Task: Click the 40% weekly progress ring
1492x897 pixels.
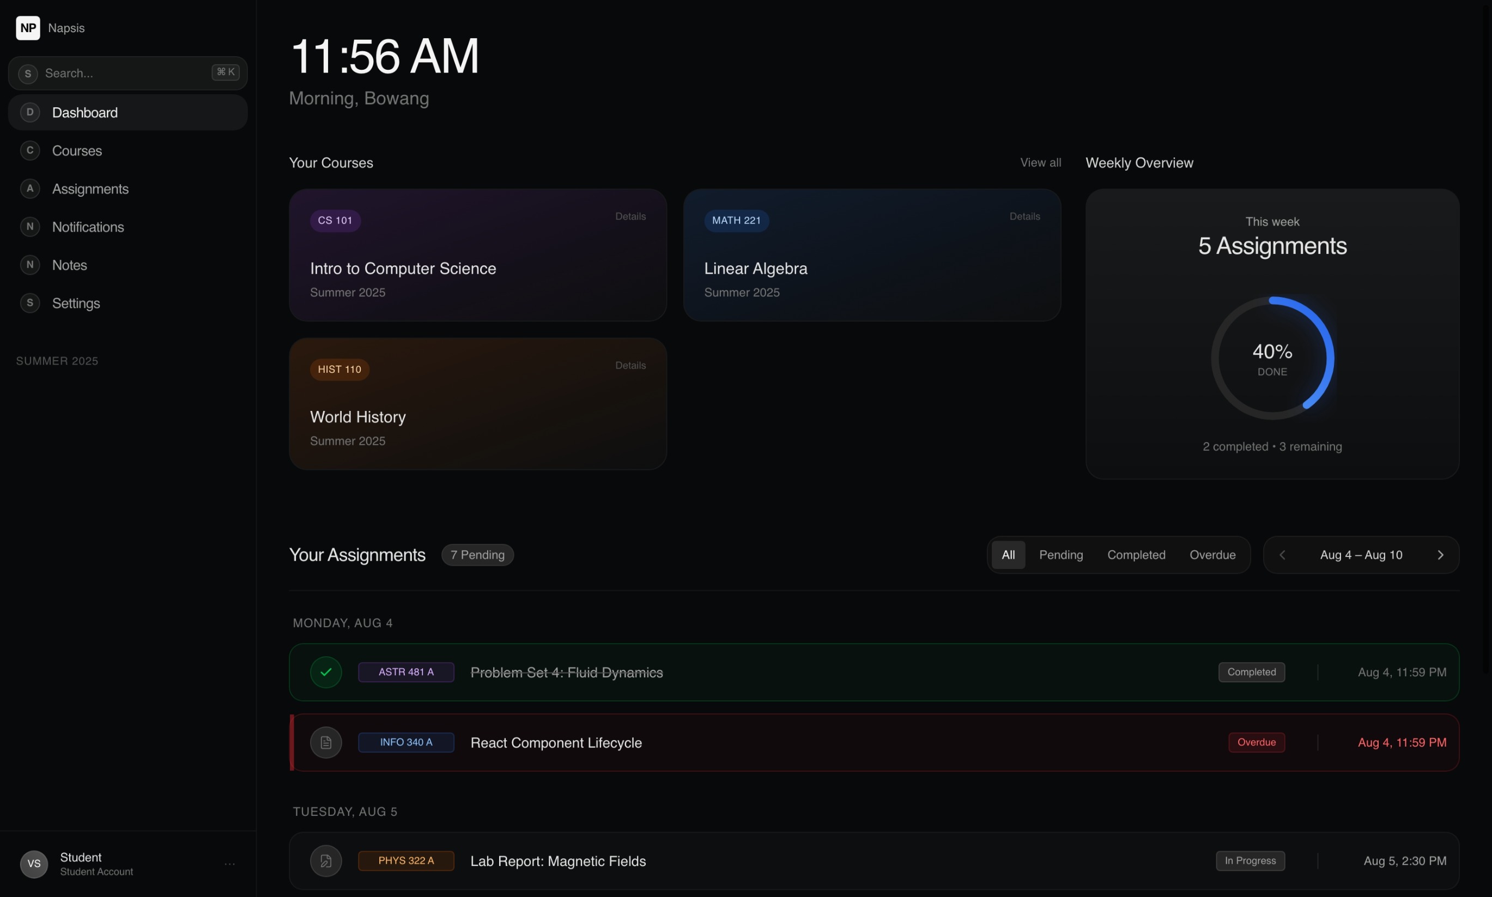Action: 1271,357
